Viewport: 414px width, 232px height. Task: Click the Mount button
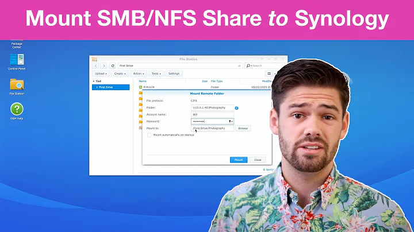pyautogui.click(x=239, y=160)
